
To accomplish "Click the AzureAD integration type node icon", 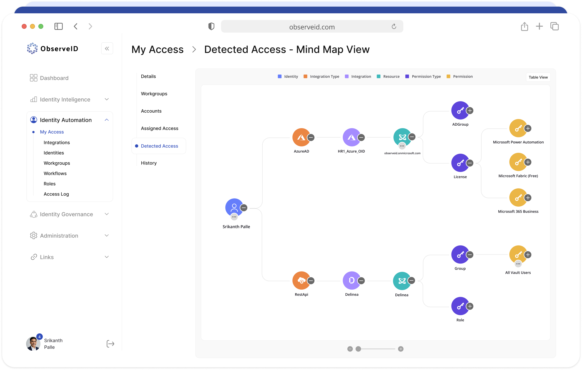I will (x=301, y=137).
